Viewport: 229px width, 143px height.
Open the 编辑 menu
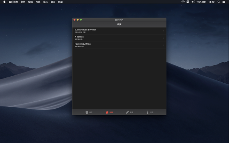(31, 2)
